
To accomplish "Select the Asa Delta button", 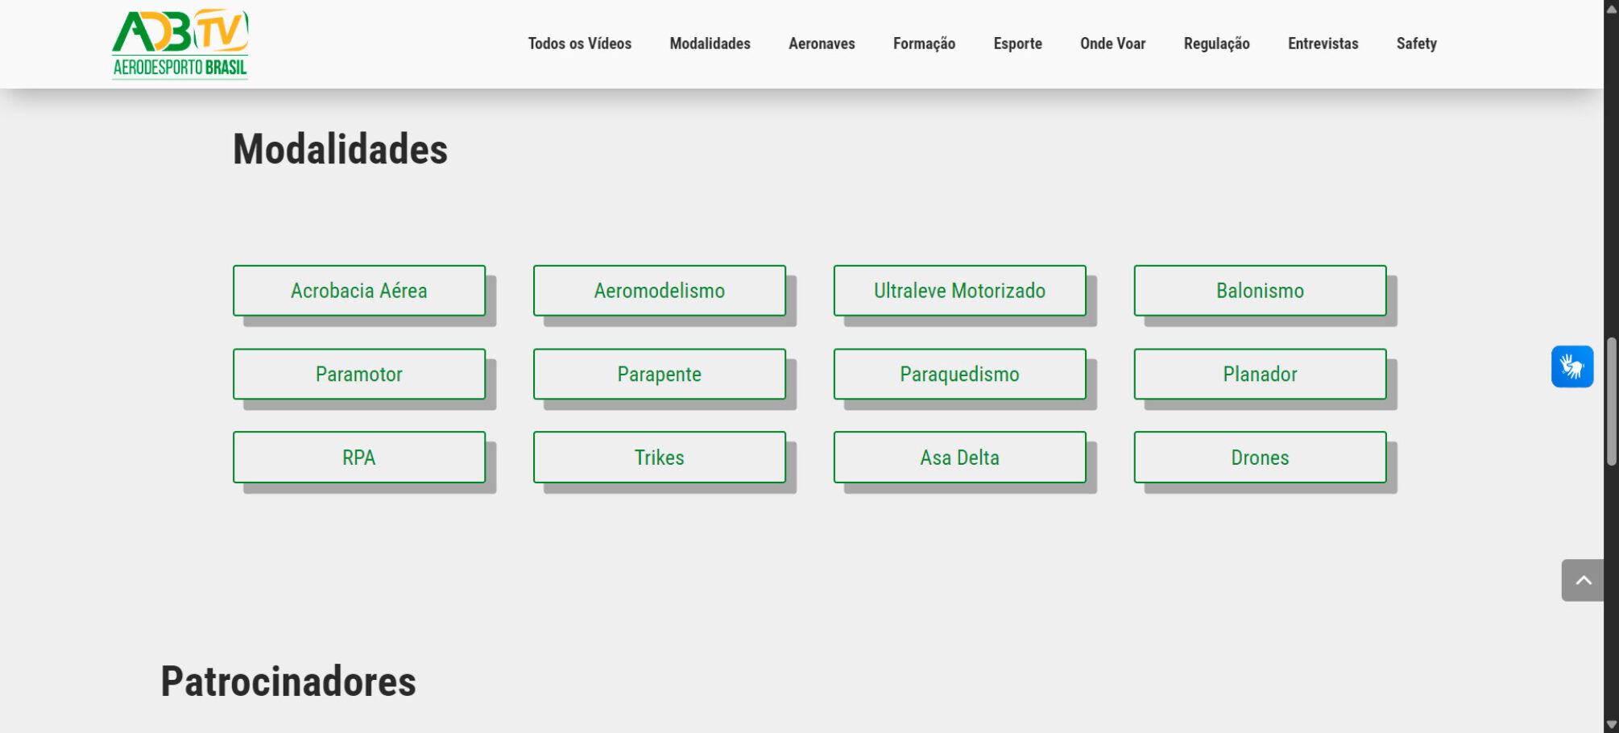I will pyautogui.click(x=959, y=458).
